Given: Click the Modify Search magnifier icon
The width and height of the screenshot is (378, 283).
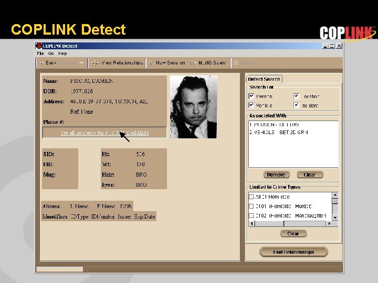Looking at the screenshot, I should click(x=193, y=63).
